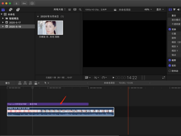Image resolution: width=181 pixels, height=136 pixels.
Task: Collapse the 2020年5月8日 group
Action: [38, 17]
